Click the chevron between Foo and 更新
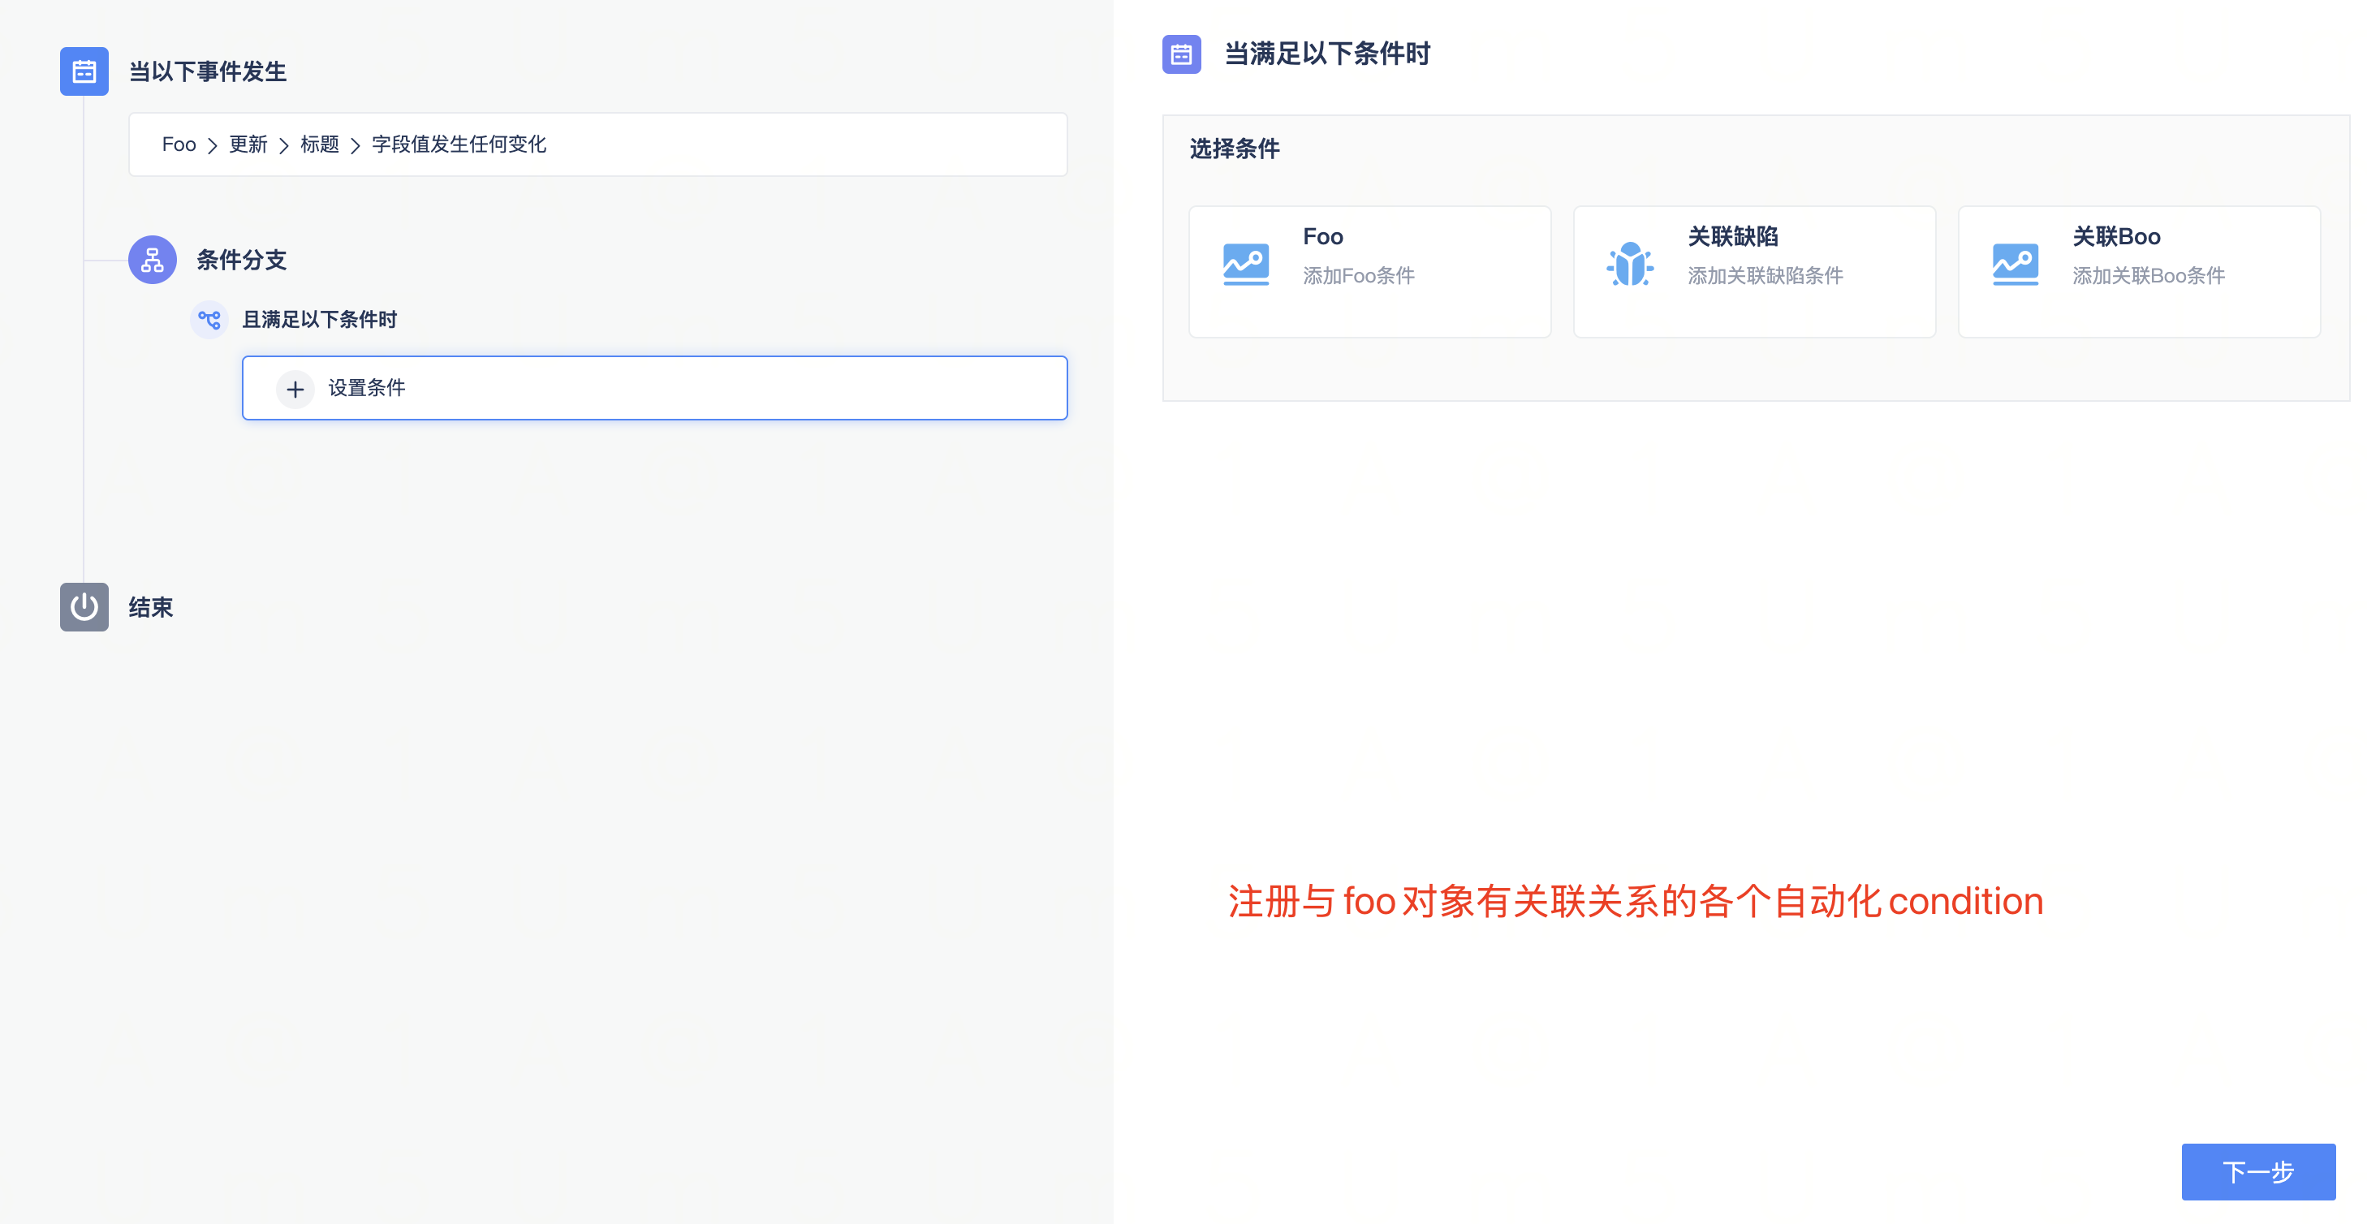2367x1224 pixels. [212, 145]
